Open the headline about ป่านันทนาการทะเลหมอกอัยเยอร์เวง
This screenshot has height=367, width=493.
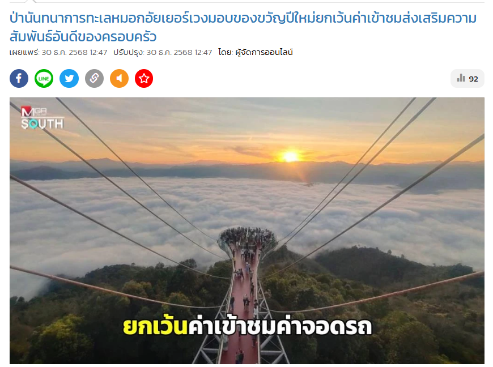[243, 27]
